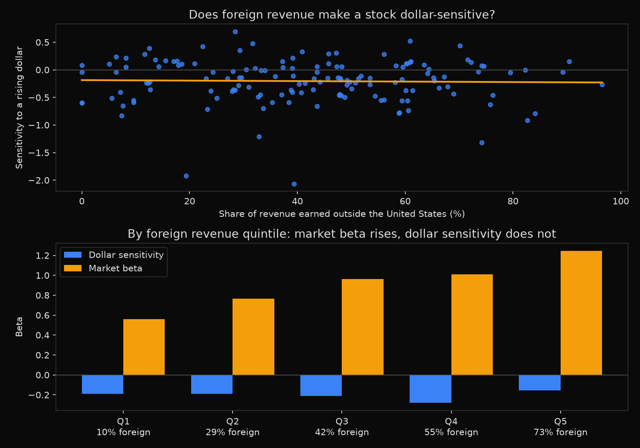Click the x-axis tick label 100
Image resolution: width=640 pixels, height=448 pixels.
coord(621,201)
